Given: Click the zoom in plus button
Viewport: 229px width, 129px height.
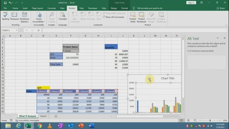Looking at the screenshot, I should (220, 120).
